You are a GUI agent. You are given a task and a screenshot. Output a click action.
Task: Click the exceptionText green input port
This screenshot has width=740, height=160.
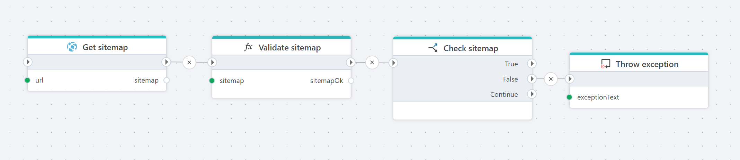point(569,97)
